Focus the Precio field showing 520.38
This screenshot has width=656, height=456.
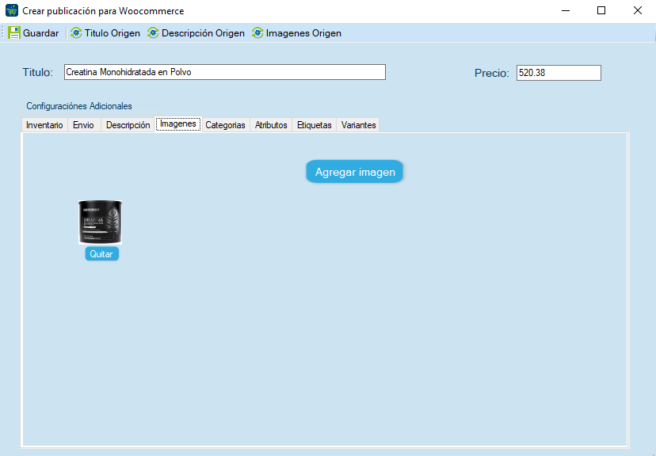coord(559,73)
